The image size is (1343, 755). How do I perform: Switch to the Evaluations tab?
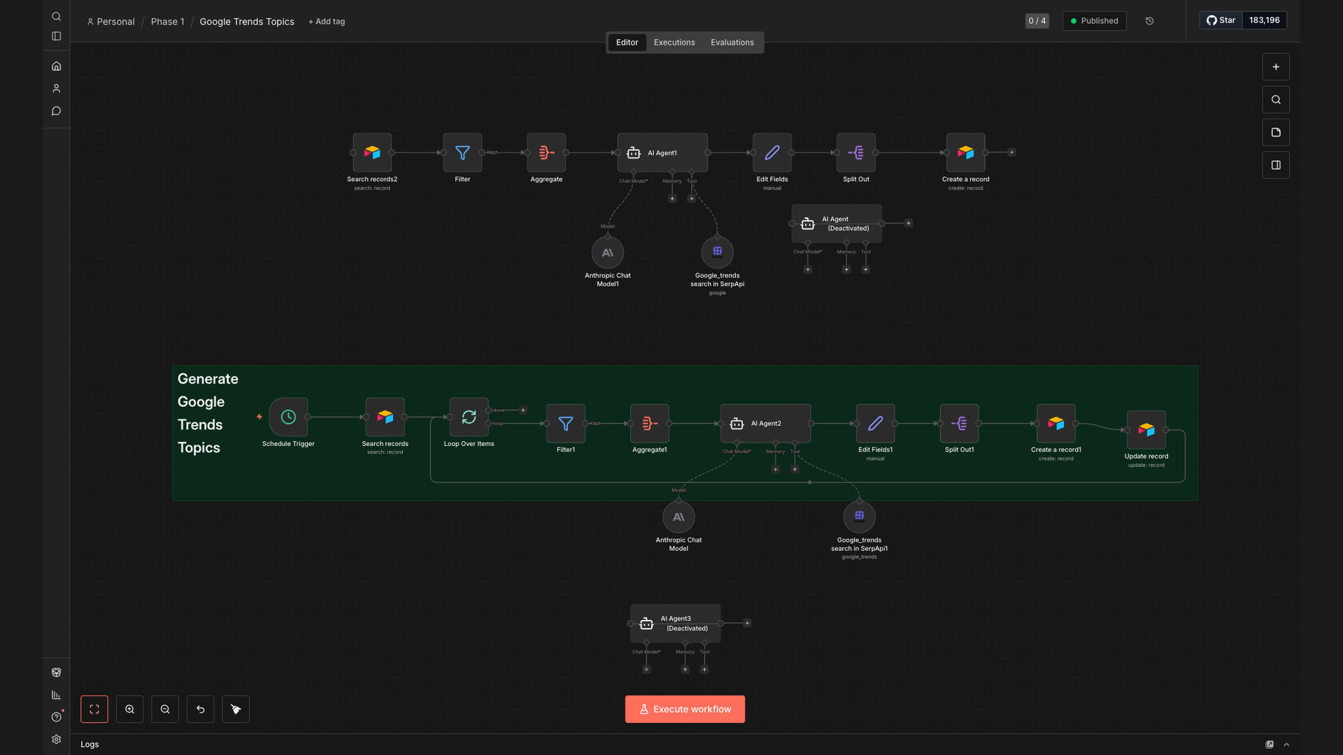(x=732, y=43)
